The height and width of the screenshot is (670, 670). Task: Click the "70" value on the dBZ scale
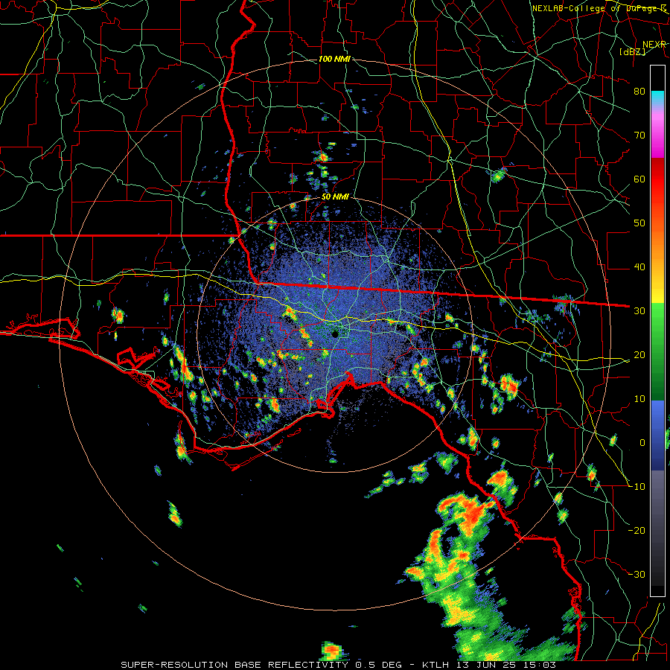coord(639,135)
